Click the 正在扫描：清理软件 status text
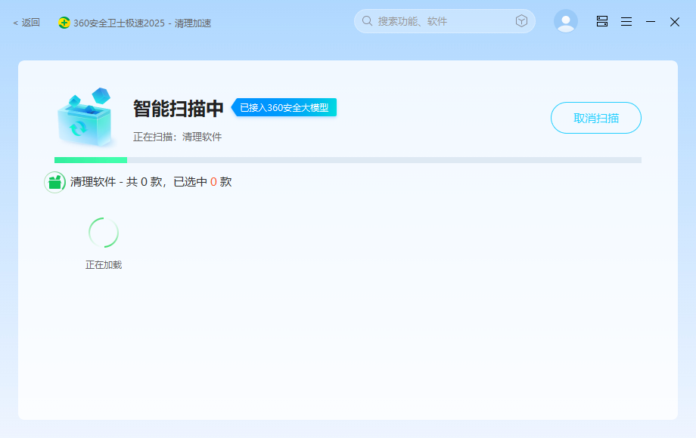The height and width of the screenshot is (438, 696). tap(178, 137)
